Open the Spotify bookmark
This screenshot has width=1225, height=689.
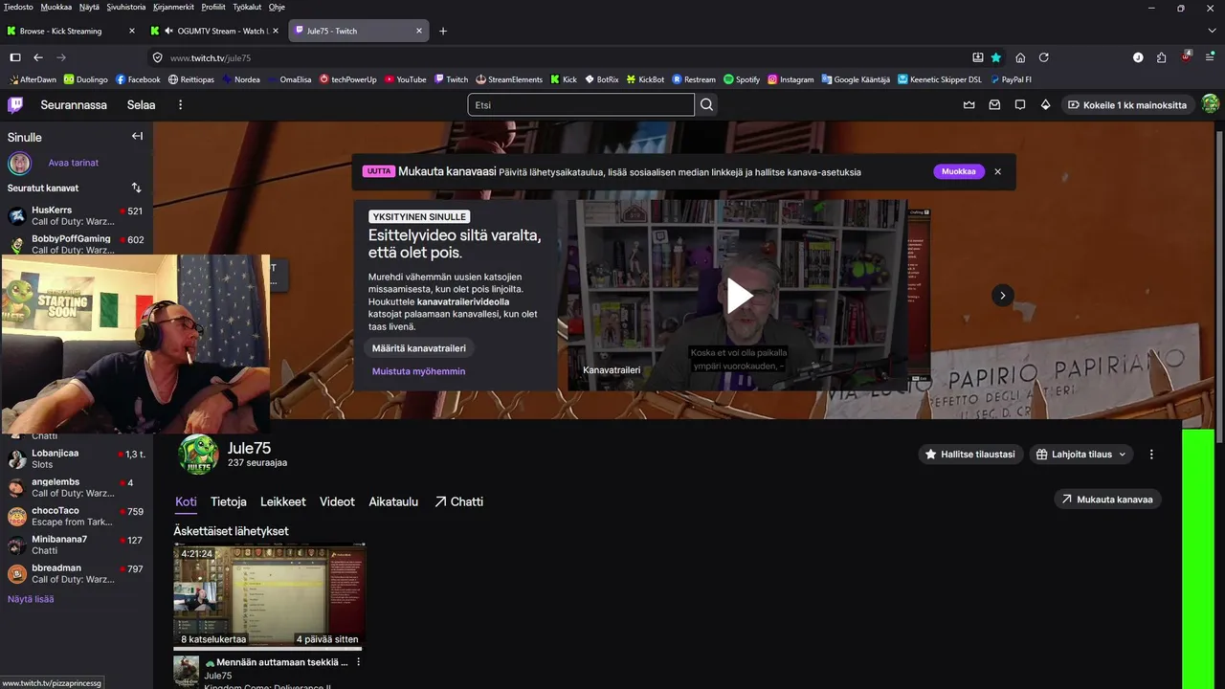coord(742,79)
